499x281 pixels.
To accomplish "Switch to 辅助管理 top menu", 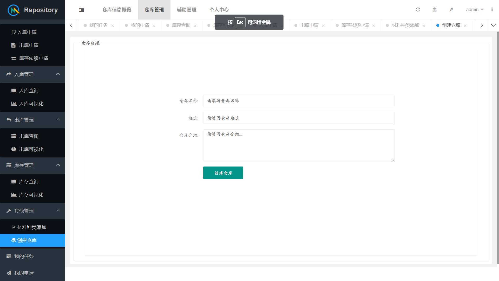I will pos(187,10).
